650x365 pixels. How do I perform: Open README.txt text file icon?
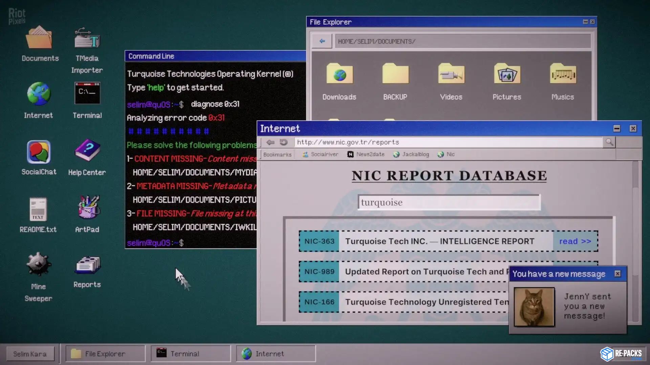(38, 209)
